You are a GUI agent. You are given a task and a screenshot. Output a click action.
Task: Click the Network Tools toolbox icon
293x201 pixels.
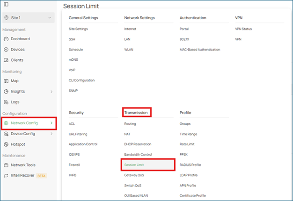pyautogui.click(x=6, y=165)
